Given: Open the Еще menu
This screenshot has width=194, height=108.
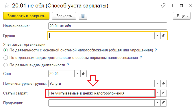Looking at the screenshot, I should (182, 16).
